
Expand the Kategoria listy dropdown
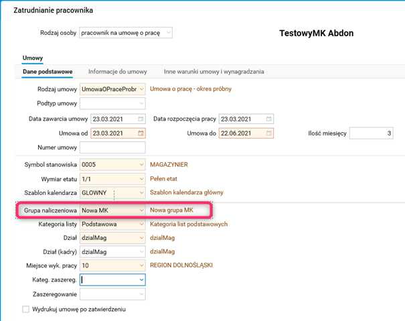click(x=141, y=224)
